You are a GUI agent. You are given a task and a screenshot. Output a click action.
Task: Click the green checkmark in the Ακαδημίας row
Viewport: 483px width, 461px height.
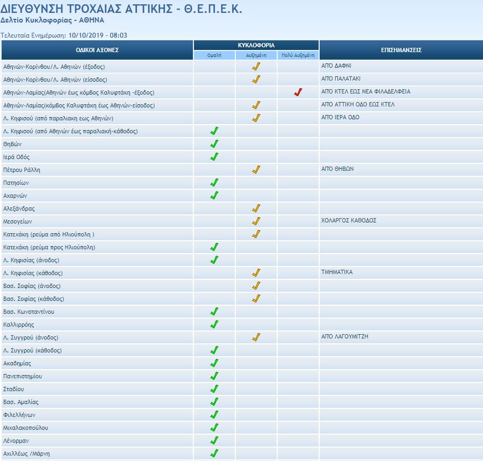point(214,363)
